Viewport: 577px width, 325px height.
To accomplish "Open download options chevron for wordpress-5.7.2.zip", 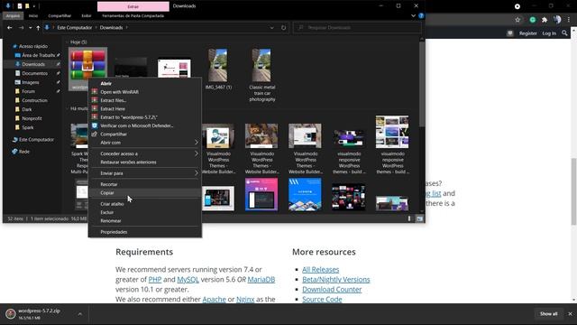I will pyautogui.click(x=80, y=314).
